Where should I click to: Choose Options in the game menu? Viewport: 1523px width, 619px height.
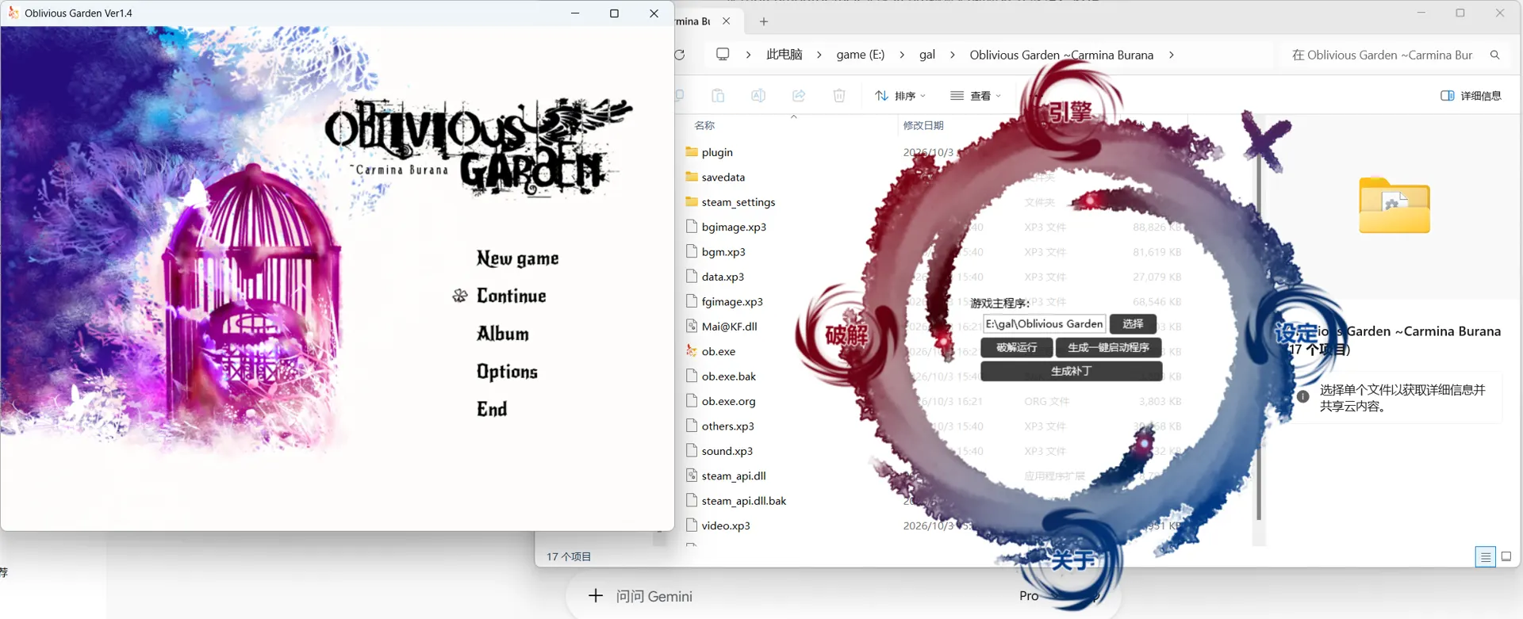(x=507, y=372)
